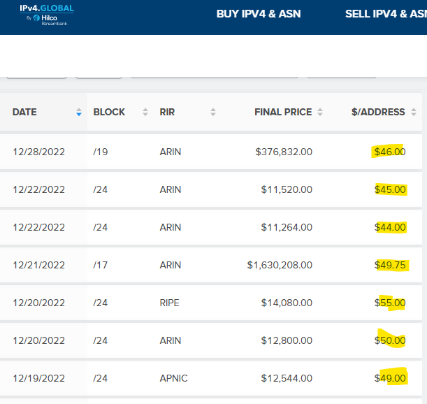
Task: Select the /17 block cell
Action: pos(101,265)
